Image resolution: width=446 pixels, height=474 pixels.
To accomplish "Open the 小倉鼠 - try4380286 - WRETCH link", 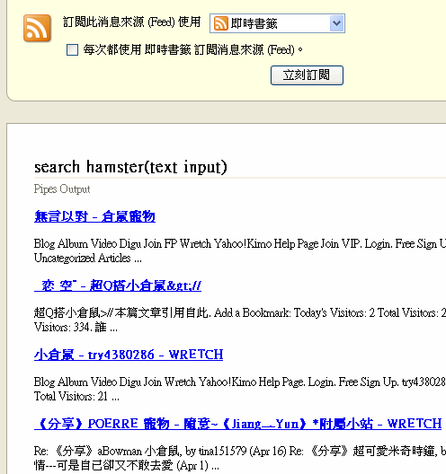I will tap(129, 355).
